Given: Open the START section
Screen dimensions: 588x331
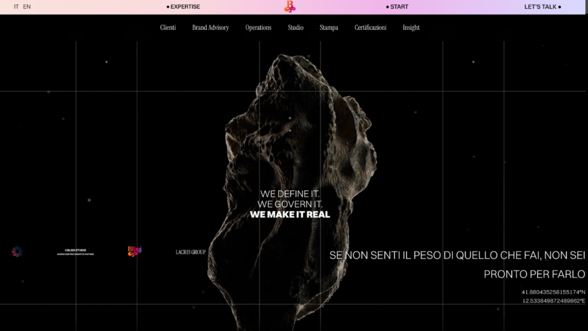Looking at the screenshot, I should 397,7.
